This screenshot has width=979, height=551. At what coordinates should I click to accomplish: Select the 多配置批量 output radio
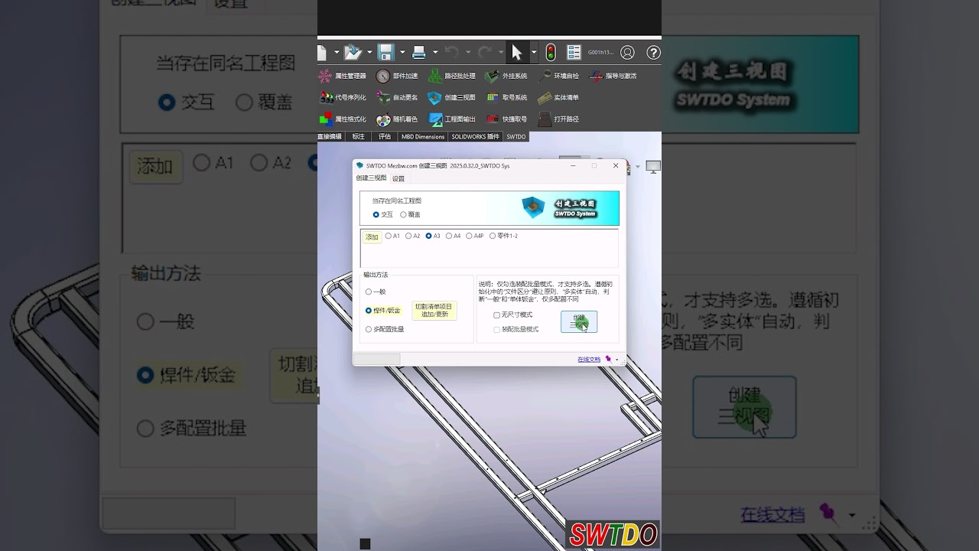(x=385, y=329)
